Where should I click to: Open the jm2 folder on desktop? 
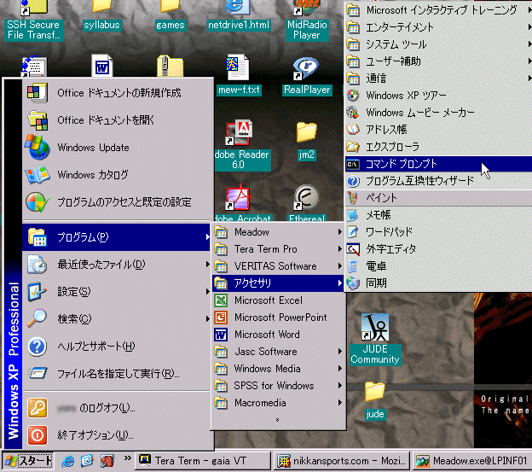(306, 134)
